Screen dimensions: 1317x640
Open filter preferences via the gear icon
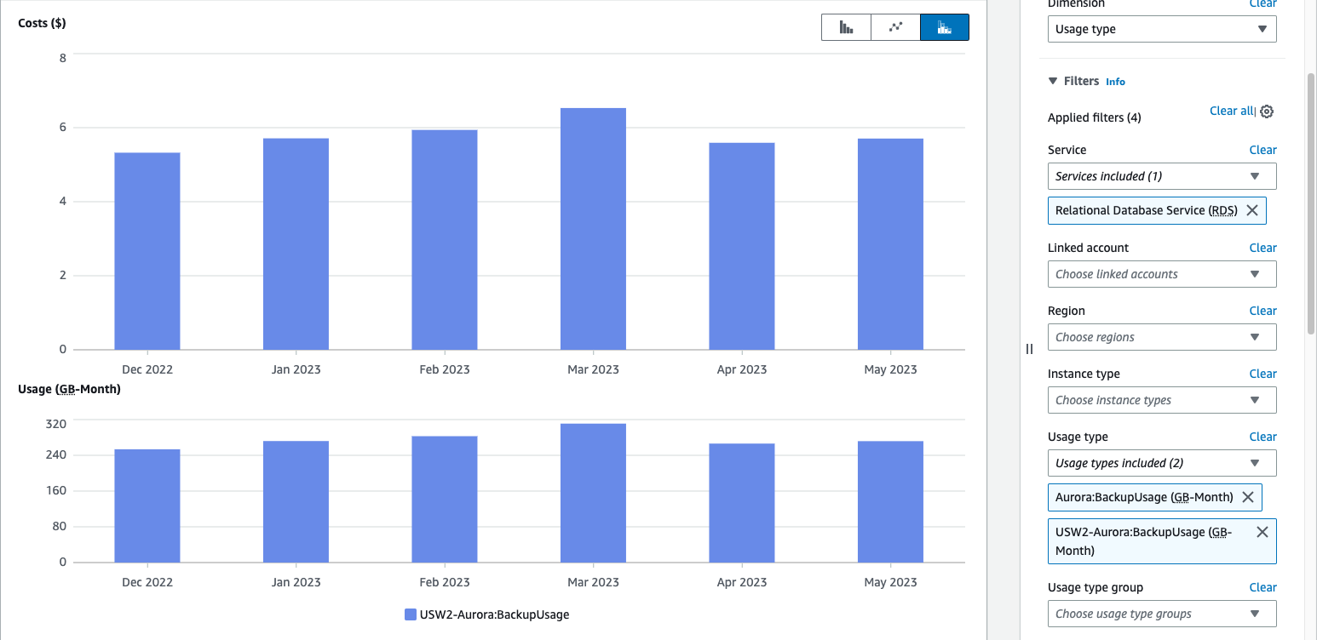[x=1267, y=111]
